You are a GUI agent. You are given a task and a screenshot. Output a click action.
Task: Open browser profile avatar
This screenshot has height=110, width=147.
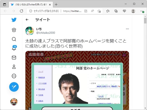pos(133,11)
